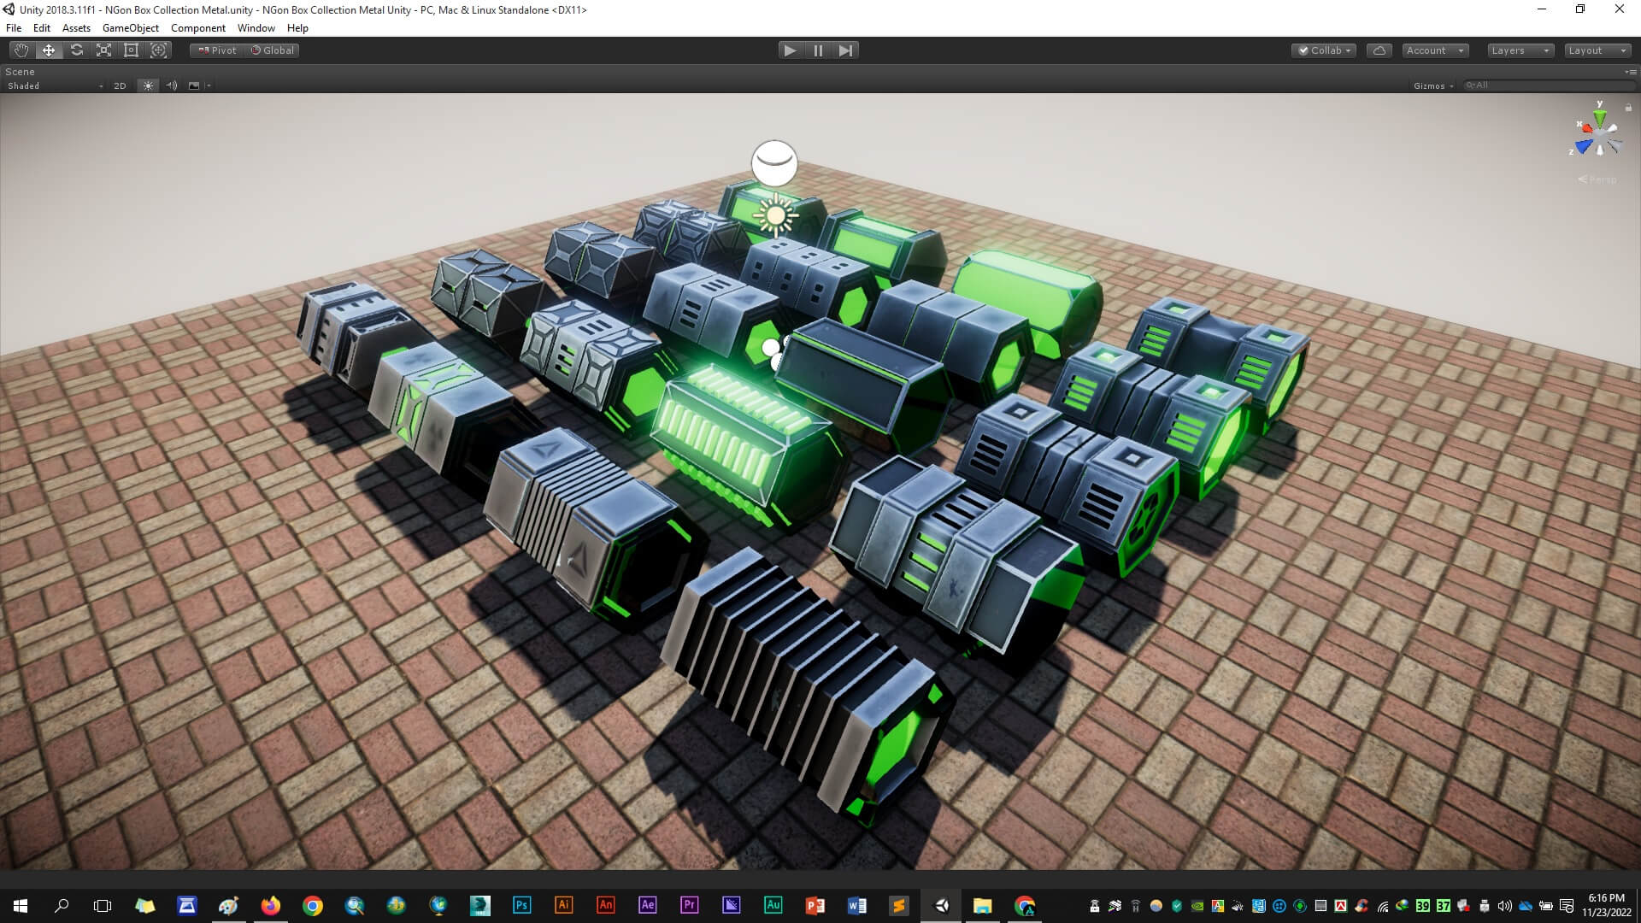Open the Shaded draw mode dropdown
Image resolution: width=1641 pixels, height=923 pixels.
point(55,85)
